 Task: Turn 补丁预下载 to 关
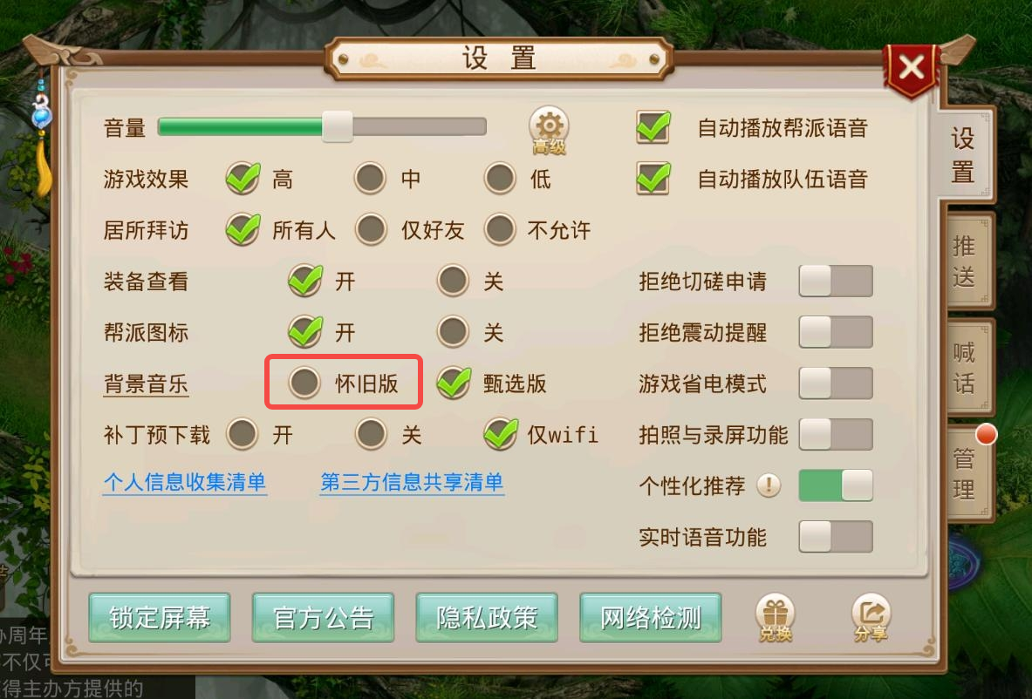[x=372, y=434]
